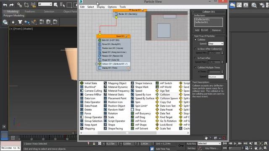The height and width of the screenshot is (151, 269).
Task: Click the depot horizontal scrollbar thumb
Action: click(127, 133)
